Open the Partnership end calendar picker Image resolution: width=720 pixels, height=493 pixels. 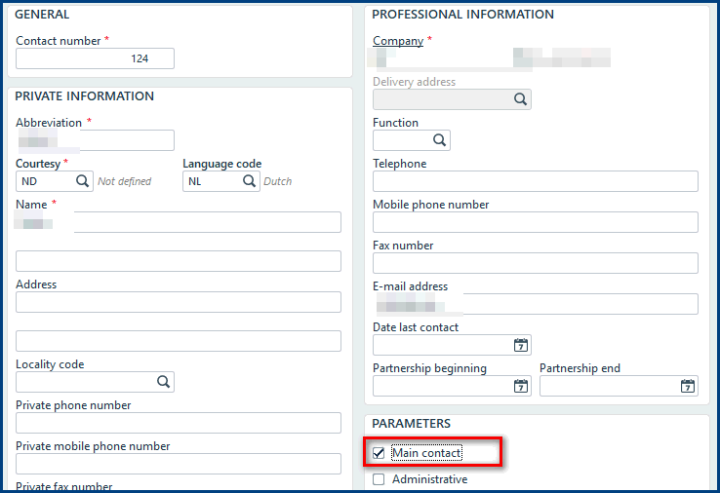point(688,386)
